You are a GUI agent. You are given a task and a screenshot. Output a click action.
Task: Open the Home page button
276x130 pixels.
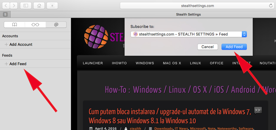click(x=39, y=6)
